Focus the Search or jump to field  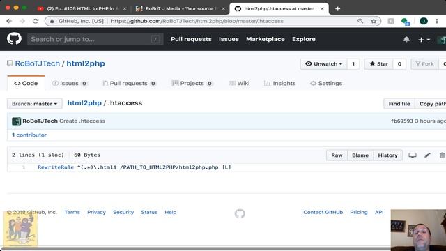point(95,39)
